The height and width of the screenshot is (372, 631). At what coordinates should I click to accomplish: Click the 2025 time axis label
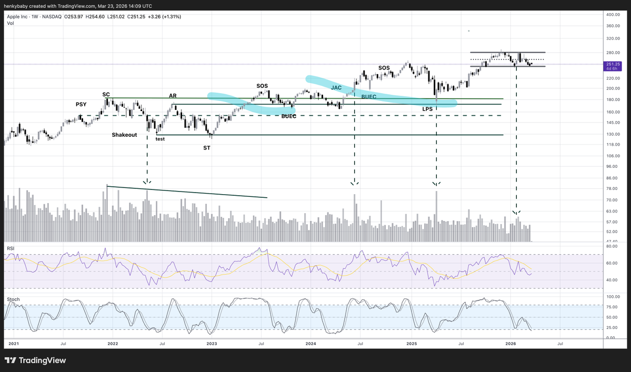coord(412,344)
